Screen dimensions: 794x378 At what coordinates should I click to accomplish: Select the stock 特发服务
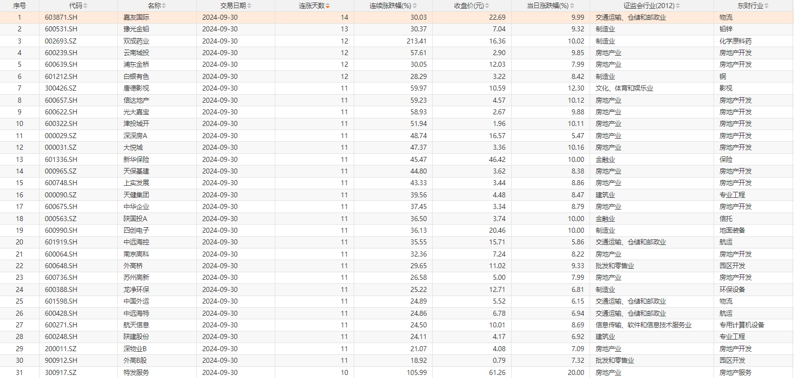(x=137, y=372)
